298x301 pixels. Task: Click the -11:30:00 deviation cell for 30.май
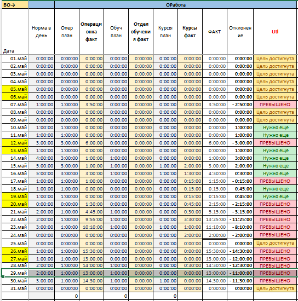click(x=240, y=281)
